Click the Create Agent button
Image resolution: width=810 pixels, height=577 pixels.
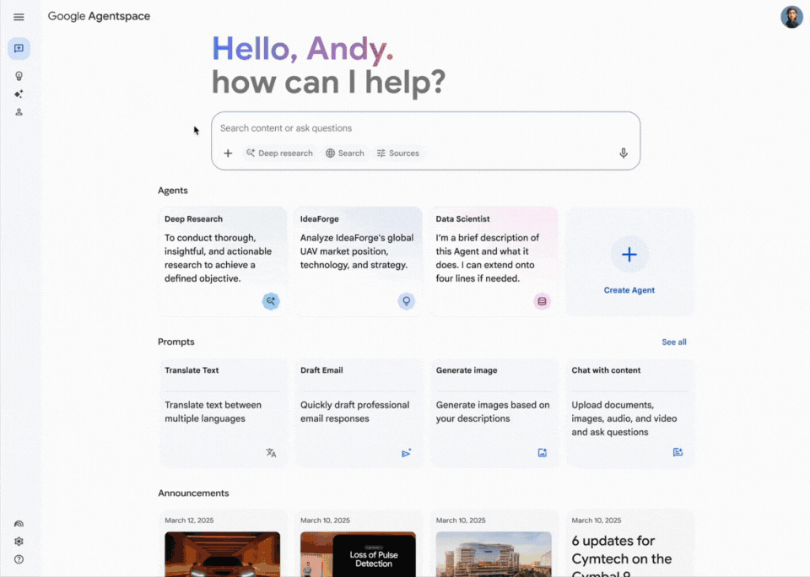coord(629,261)
